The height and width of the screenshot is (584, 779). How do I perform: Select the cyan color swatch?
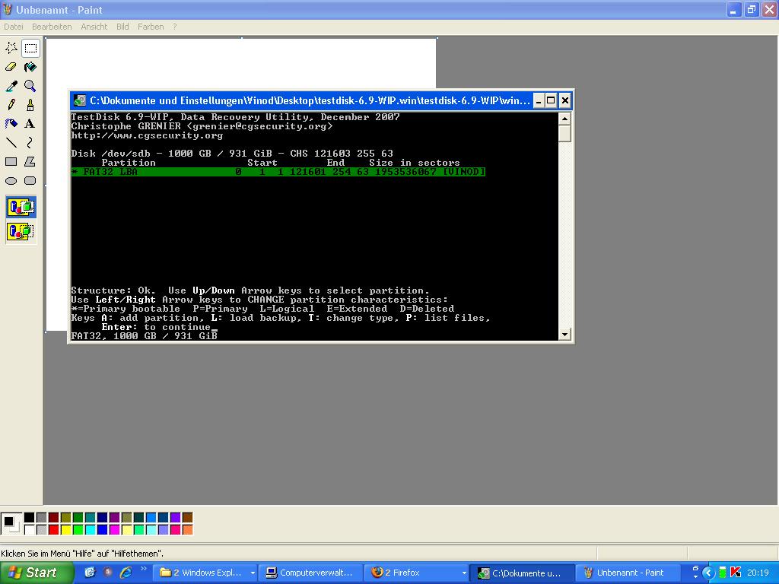coord(90,530)
